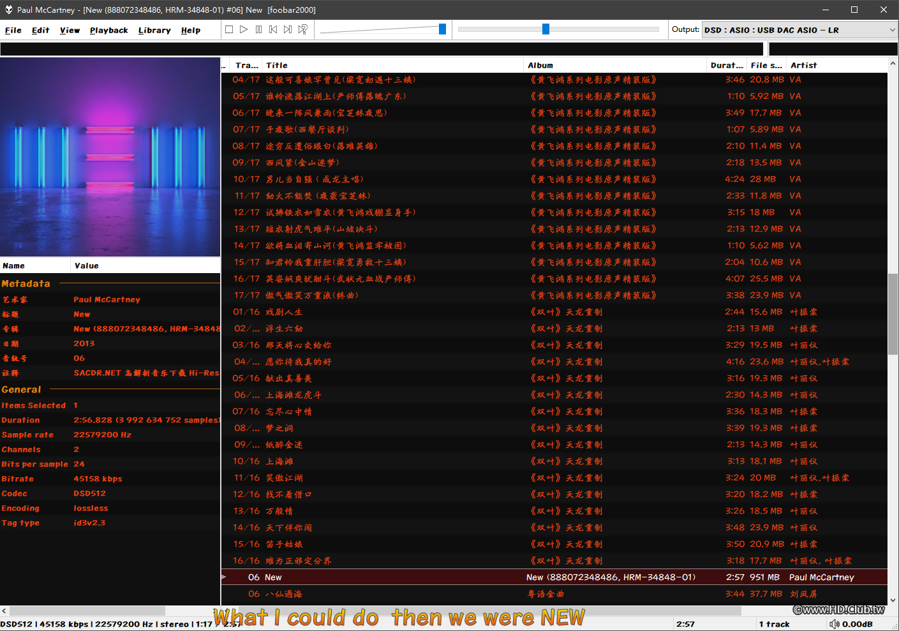Click the Encoding value lossless

[91, 508]
